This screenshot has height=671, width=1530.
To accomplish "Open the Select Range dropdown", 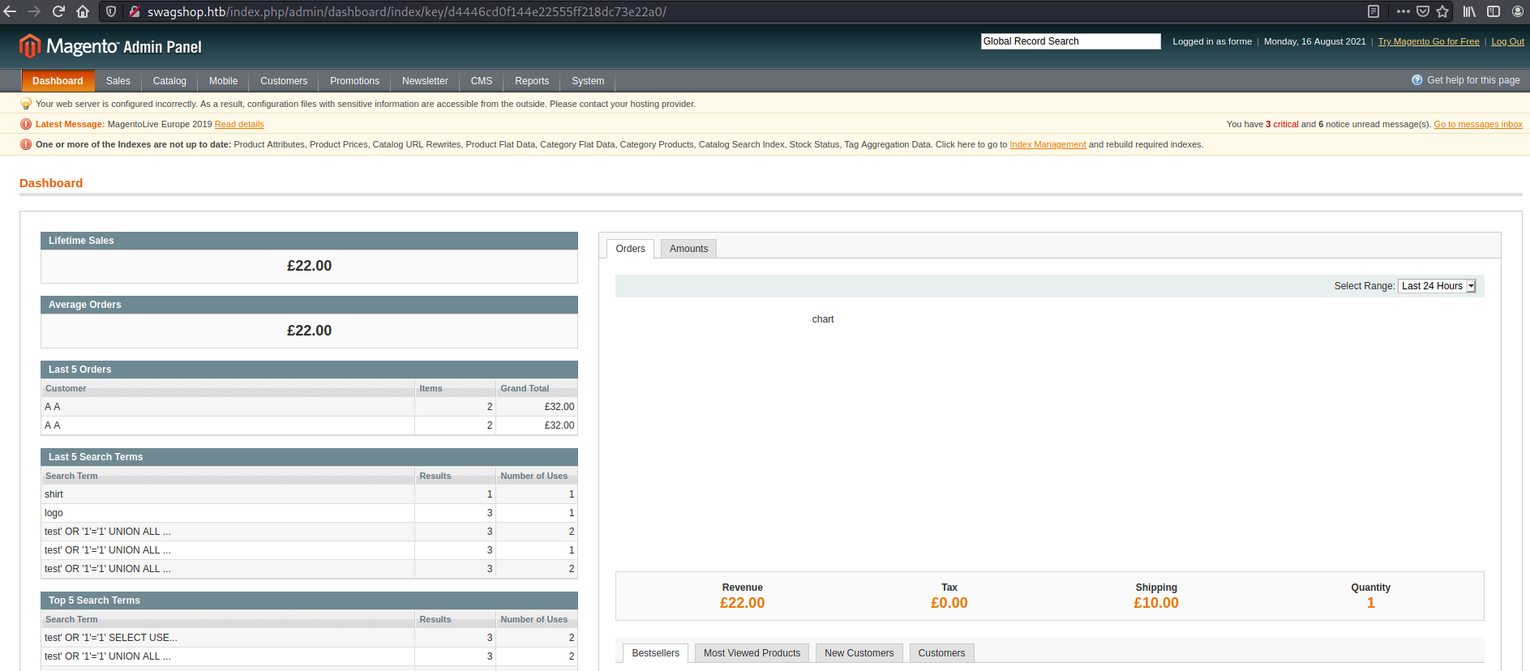I will [1437, 286].
